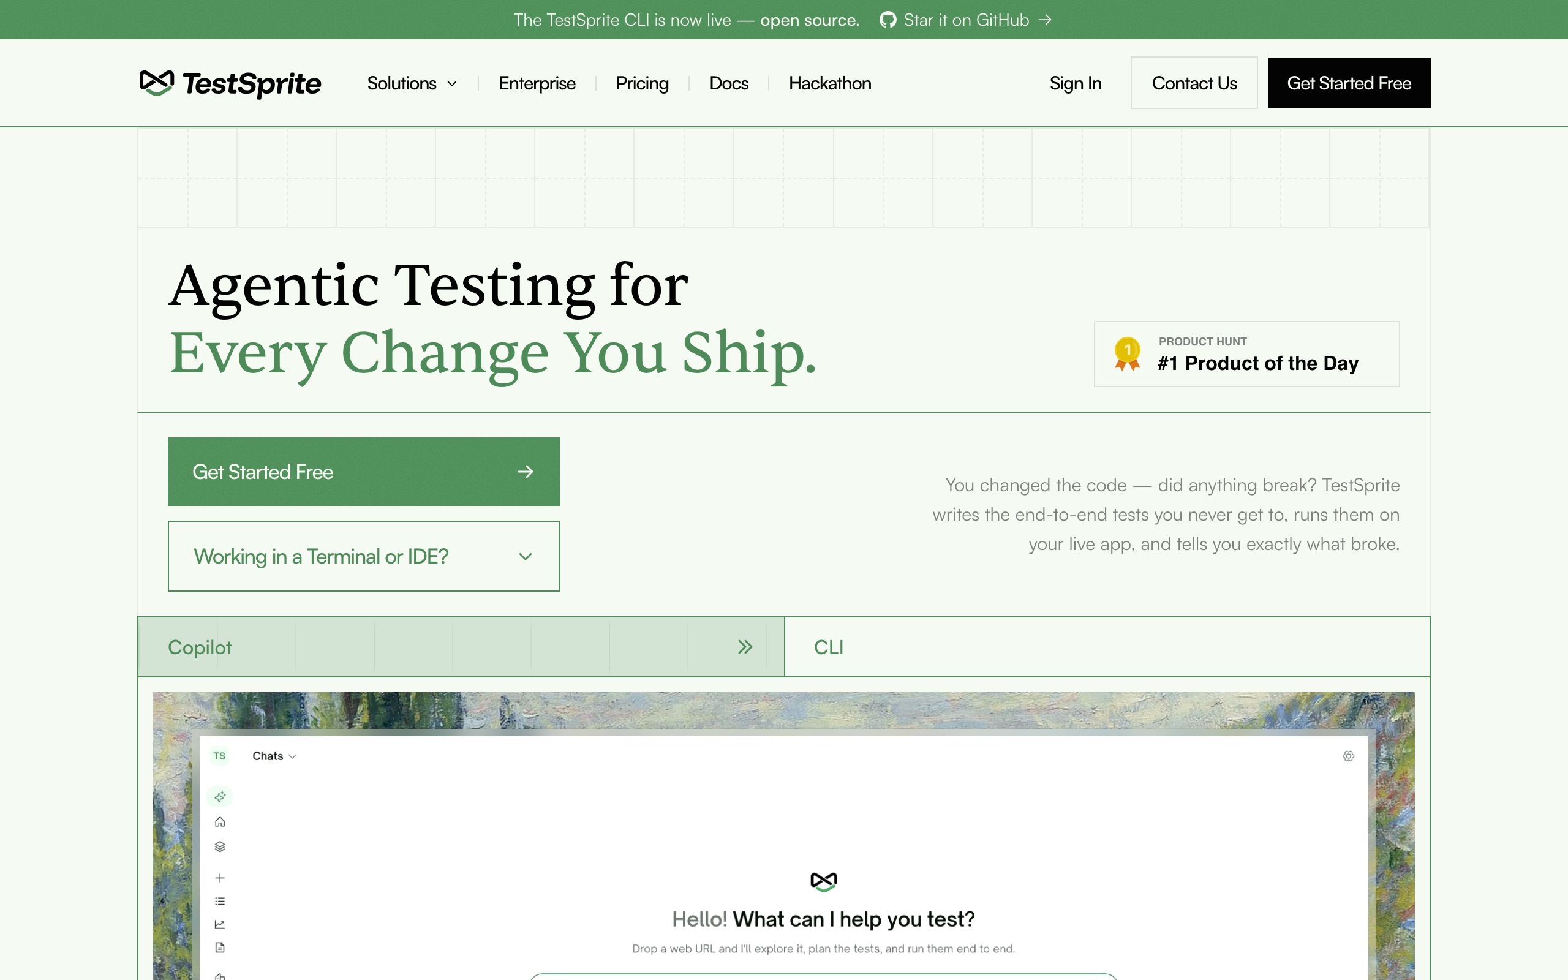The image size is (1568, 980).
Task: Click the 'Hello! What can I help you test?' heading
Action: [x=823, y=919]
